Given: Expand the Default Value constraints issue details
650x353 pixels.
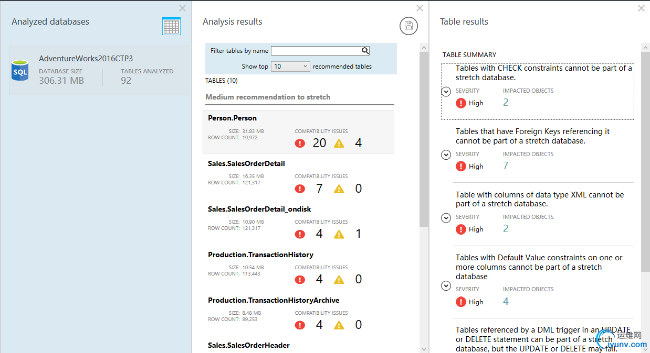Looking at the screenshot, I should [x=446, y=286].
